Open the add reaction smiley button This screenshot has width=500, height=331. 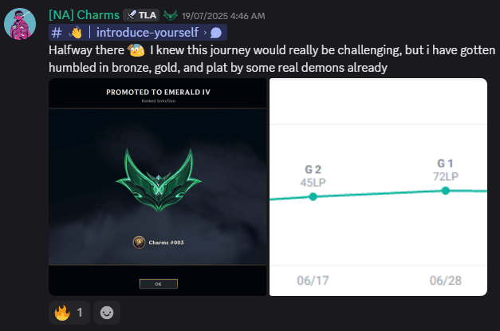pos(107,313)
